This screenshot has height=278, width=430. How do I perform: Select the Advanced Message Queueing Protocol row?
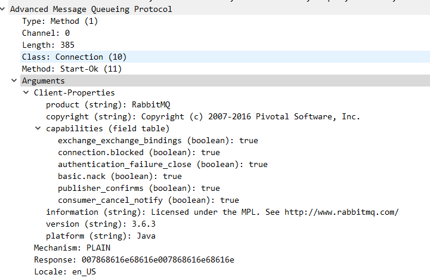click(219, 9)
